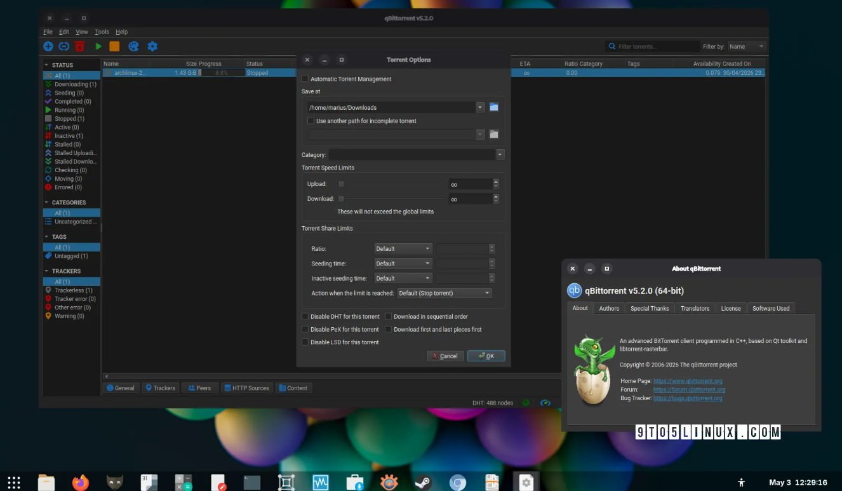
Task: Click the Filter torrents search field
Action: tap(652, 46)
